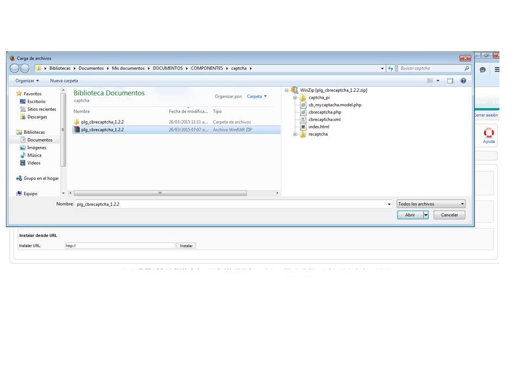Open the Organizar dropdown menu
Screen dimensions: 520x390
coord(27,81)
